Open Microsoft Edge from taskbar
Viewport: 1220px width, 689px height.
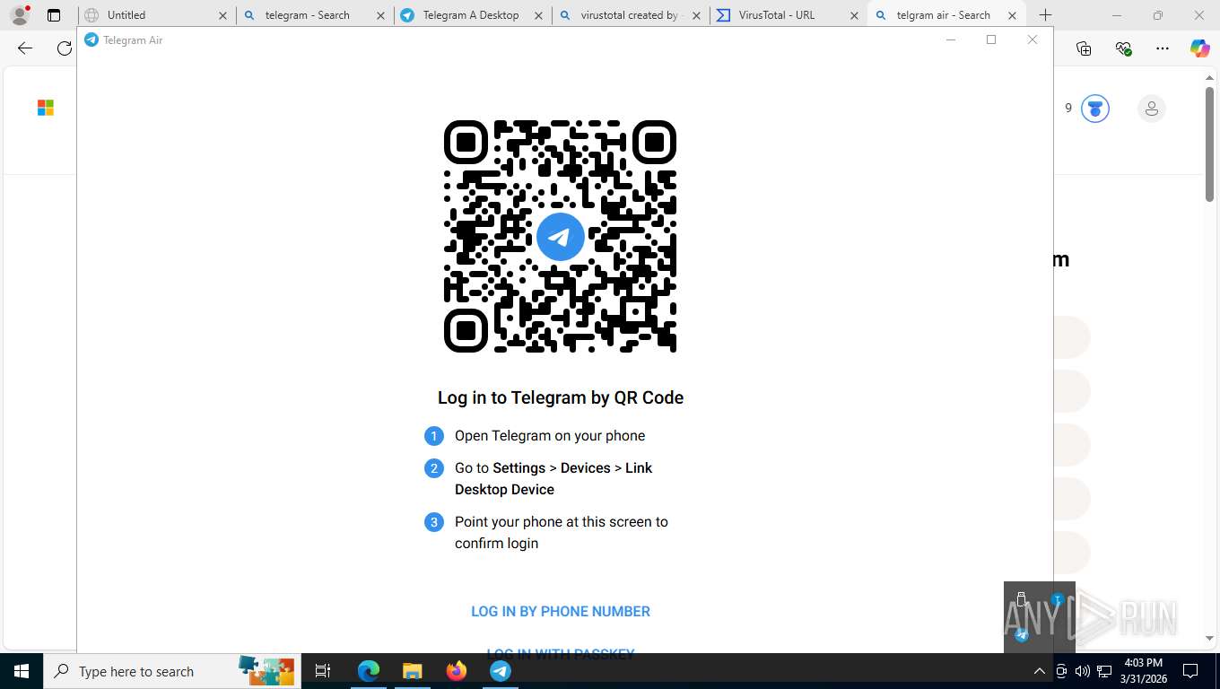[369, 671]
